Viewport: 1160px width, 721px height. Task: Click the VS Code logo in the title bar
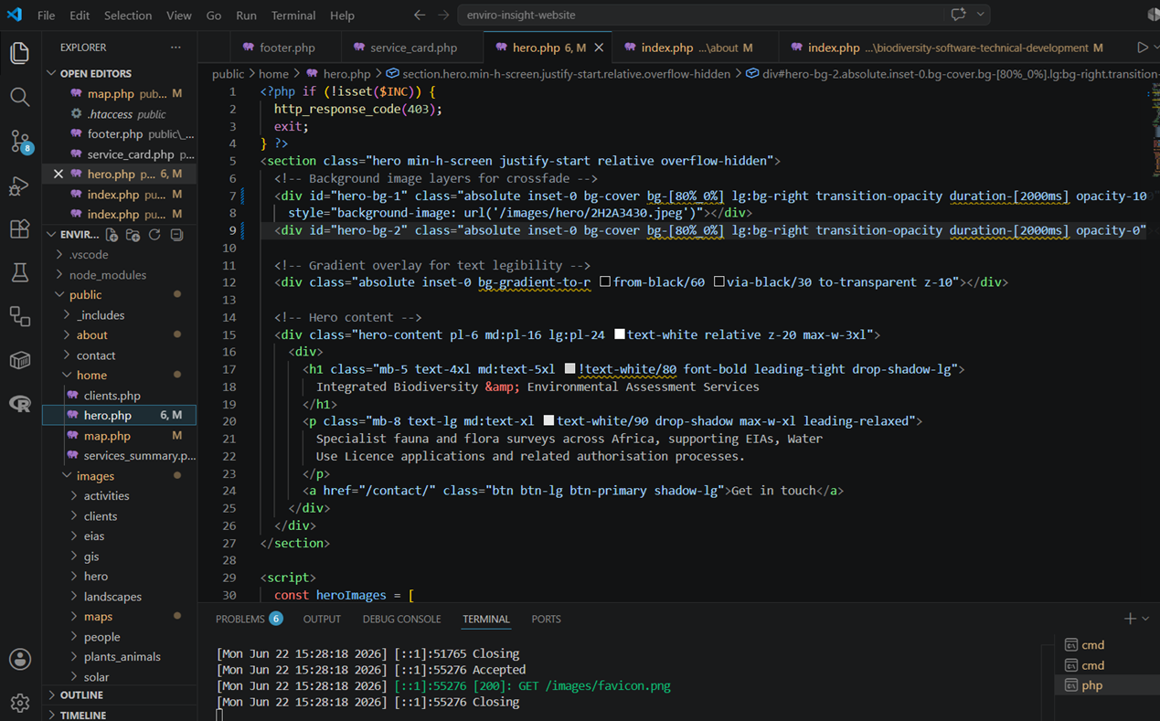(15, 15)
